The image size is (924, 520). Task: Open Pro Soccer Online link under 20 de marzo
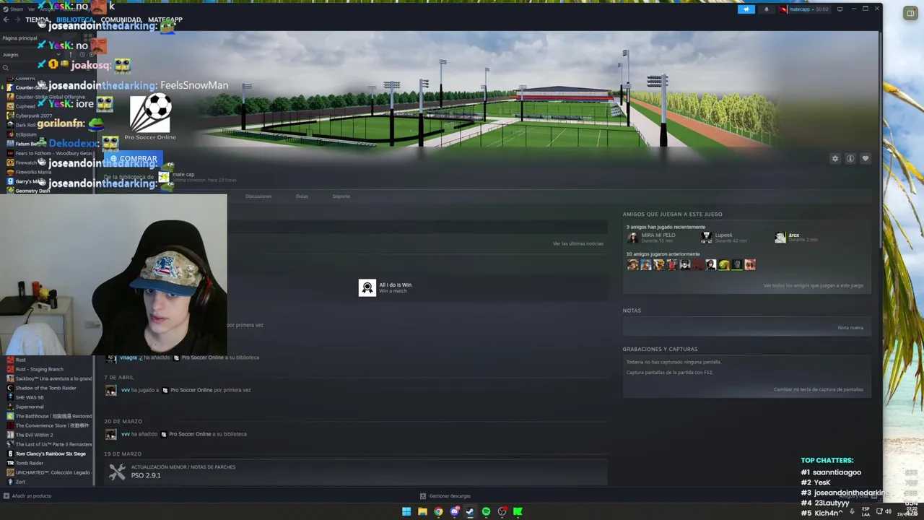pos(189,434)
